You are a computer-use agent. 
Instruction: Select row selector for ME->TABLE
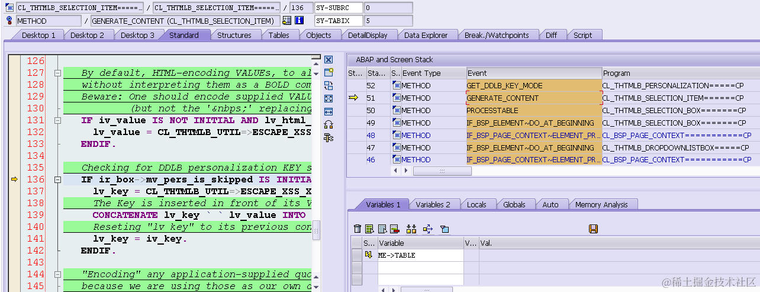click(356, 255)
